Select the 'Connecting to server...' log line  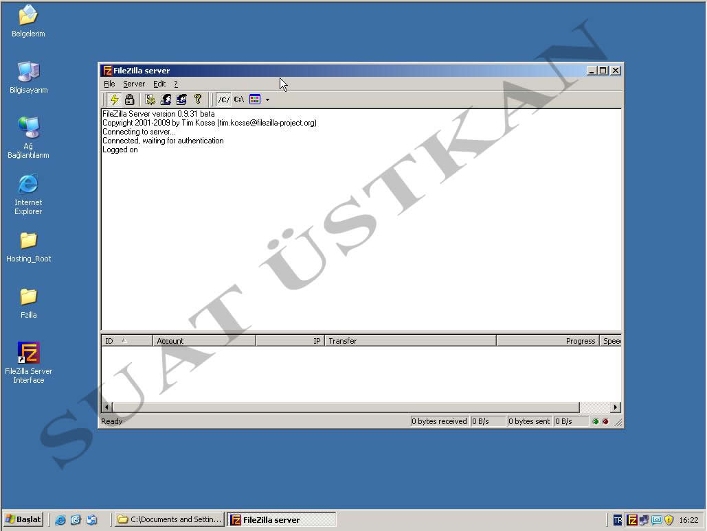[139, 132]
